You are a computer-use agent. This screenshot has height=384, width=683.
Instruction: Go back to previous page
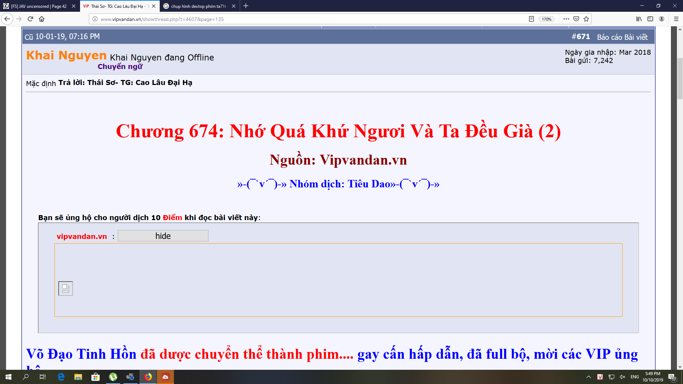pyautogui.click(x=7, y=19)
